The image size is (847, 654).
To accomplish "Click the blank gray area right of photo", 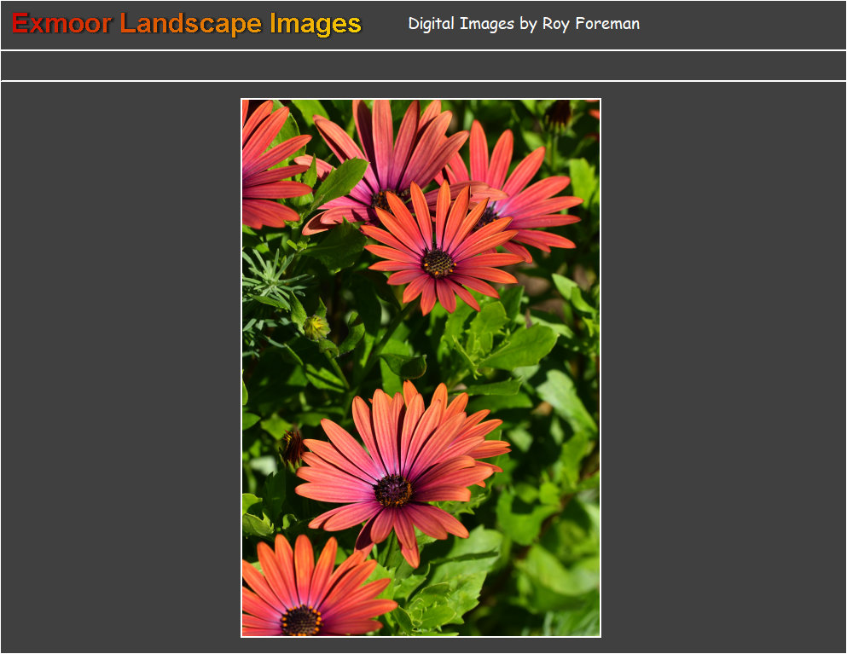I will point(723,367).
